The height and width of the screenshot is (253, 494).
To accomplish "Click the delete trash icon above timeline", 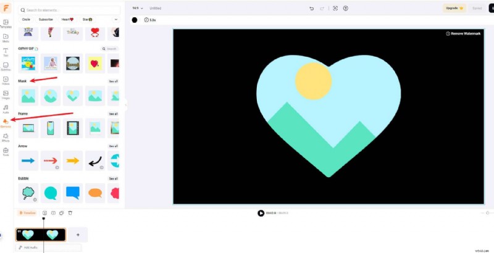I will 70,213.
